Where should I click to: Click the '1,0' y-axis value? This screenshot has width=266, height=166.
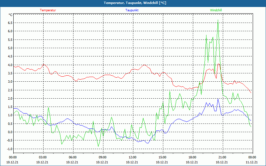10,115
